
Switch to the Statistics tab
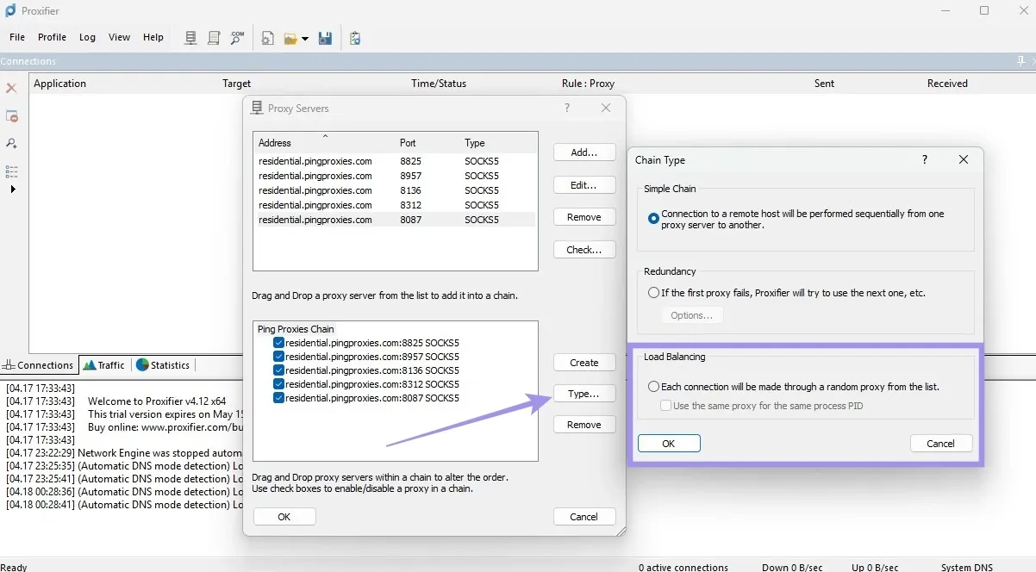pos(163,365)
